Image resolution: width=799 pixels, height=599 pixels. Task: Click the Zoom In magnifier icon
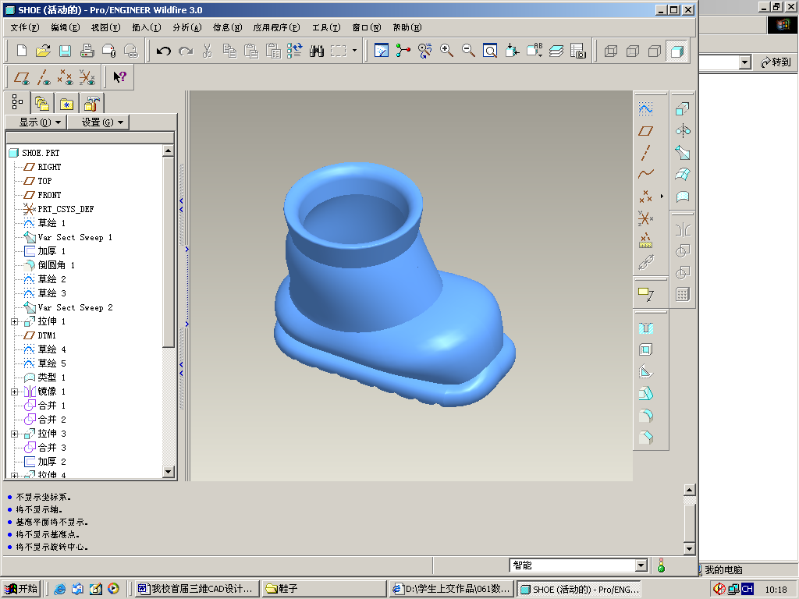[446, 51]
